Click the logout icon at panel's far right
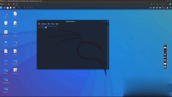The image size is (172, 97). (x=171, y=8)
